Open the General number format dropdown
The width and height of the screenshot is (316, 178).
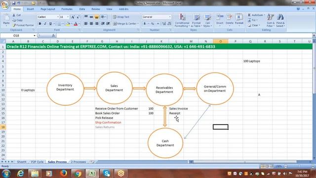click(x=170, y=17)
